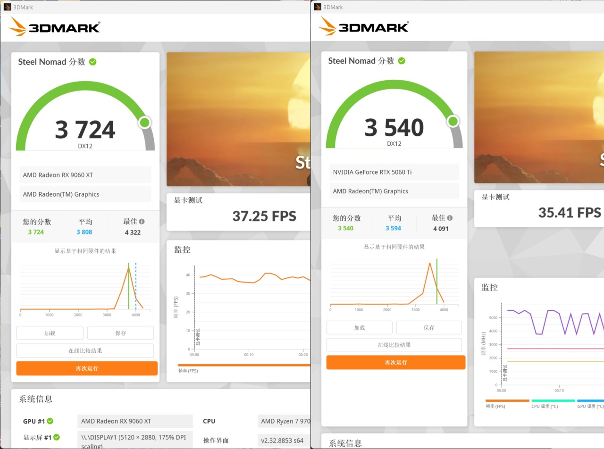Click 保存 button in RTX 5060 Ti window

[x=429, y=328]
